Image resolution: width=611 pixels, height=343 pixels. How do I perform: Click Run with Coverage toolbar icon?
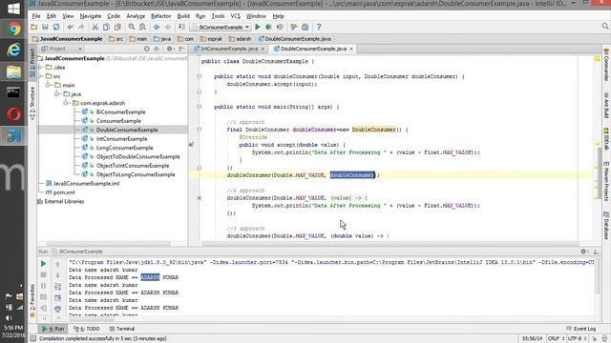point(280,27)
